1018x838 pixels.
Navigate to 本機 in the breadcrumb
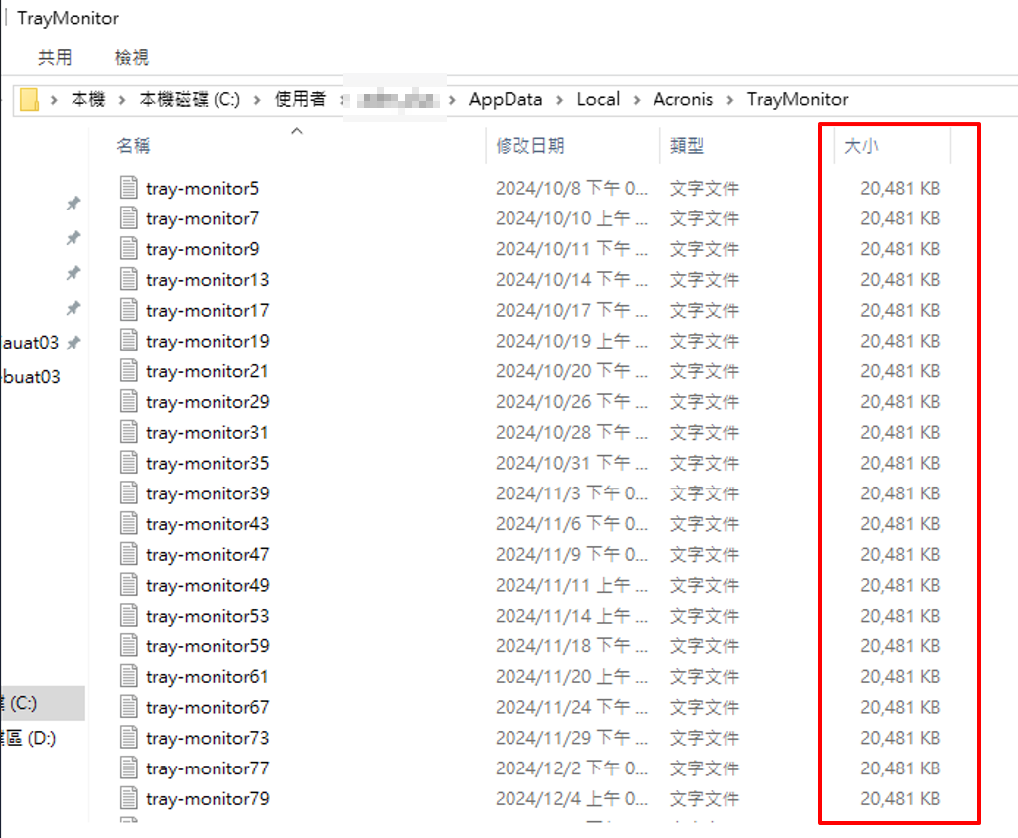coord(88,99)
